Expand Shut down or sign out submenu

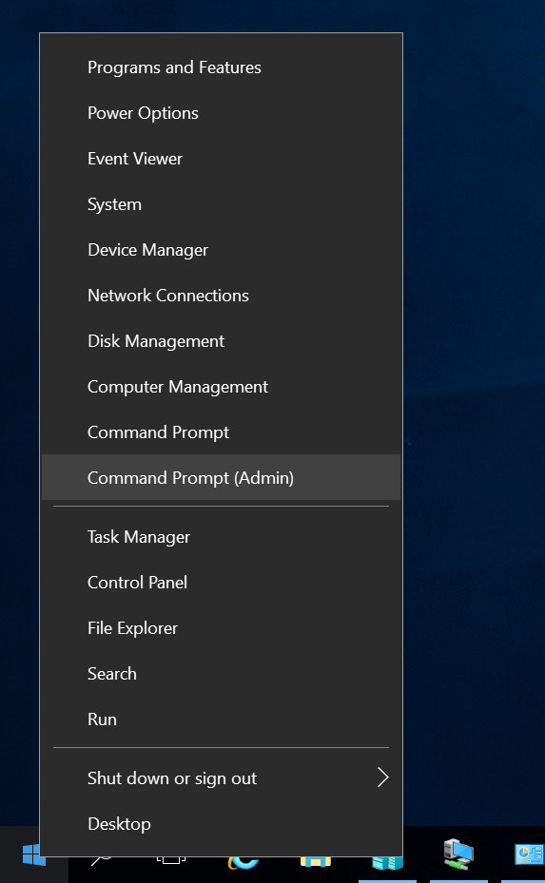point(221,778)
